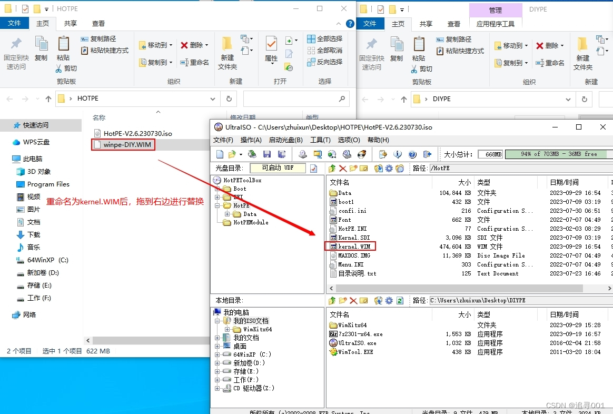Click 复制路径 in HOTPE window ribbon
The image size is (613, 414).
coord(98,38)
